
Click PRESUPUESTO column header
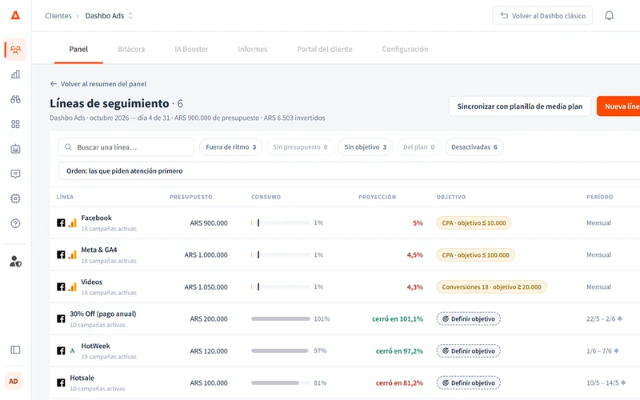tap(191, 197)
